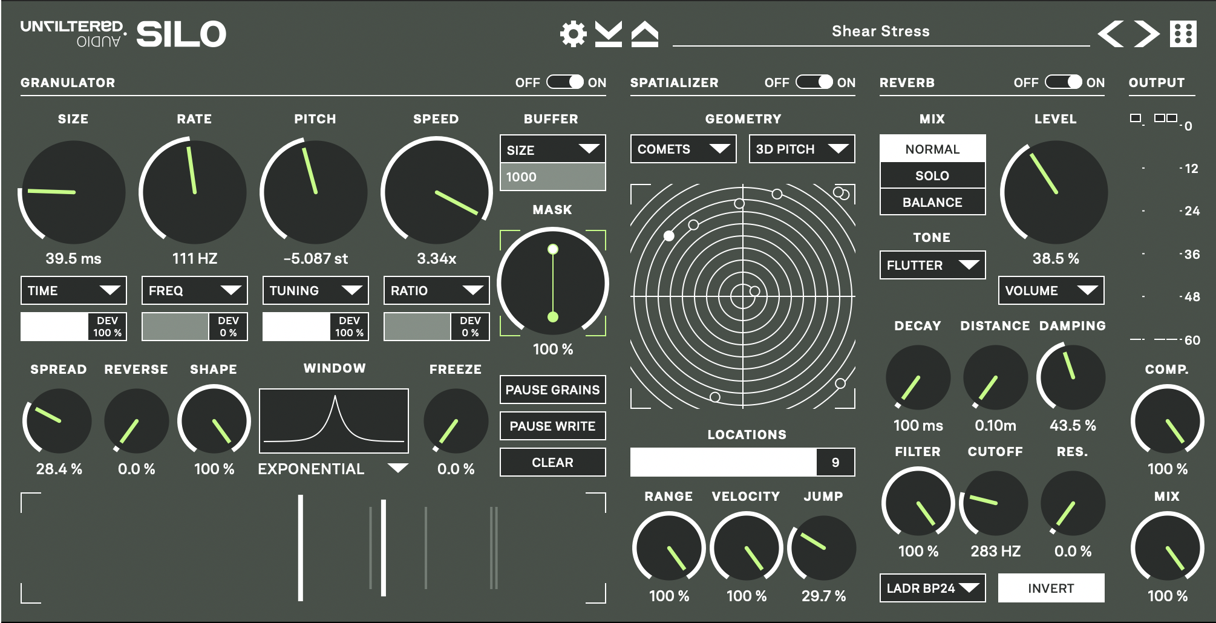Click the buffer SIZE value field showing 1000
The height and width of the screenshot is (623, 1216).
(x=552, y=177)
